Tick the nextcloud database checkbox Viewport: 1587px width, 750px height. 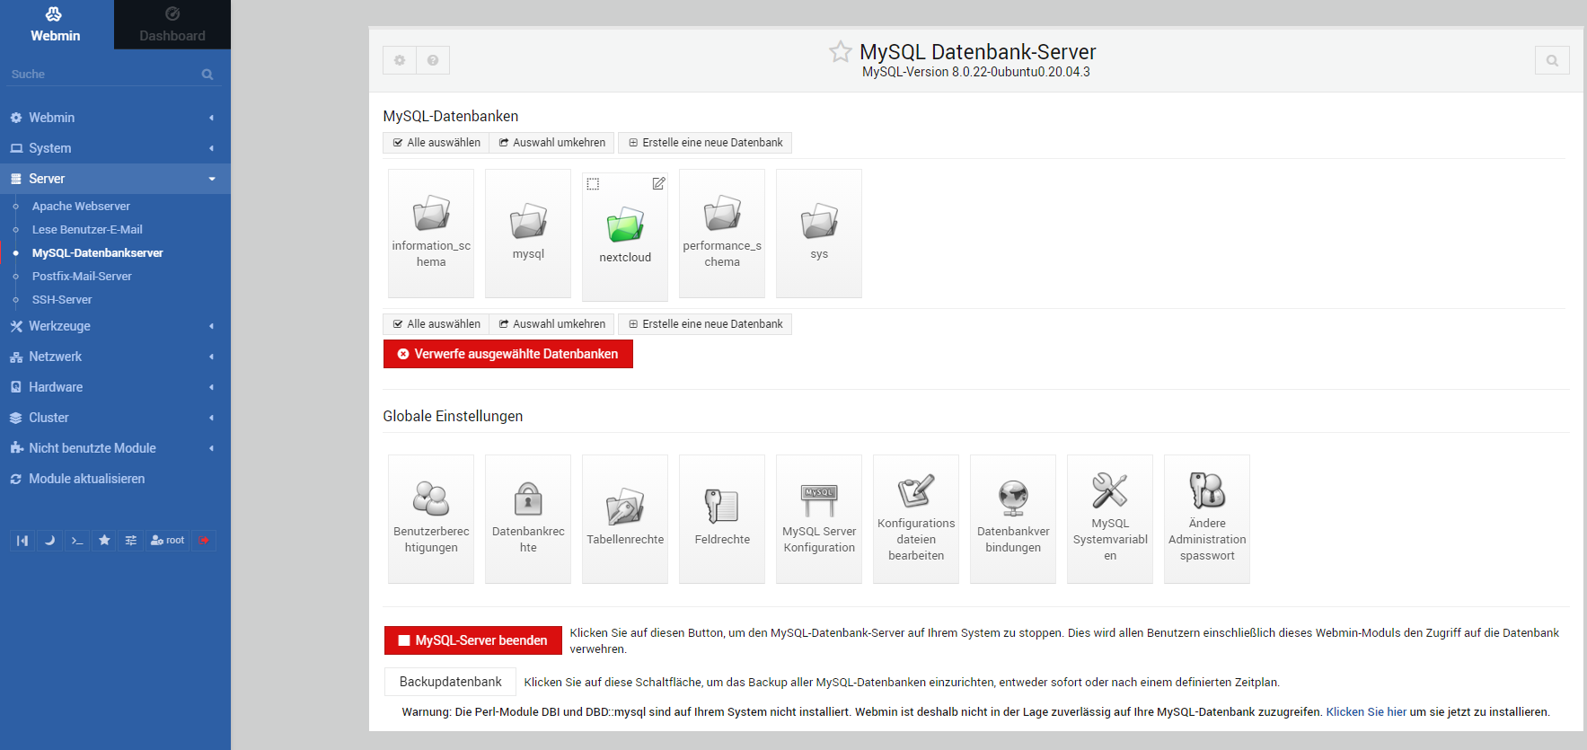[593, 184]
